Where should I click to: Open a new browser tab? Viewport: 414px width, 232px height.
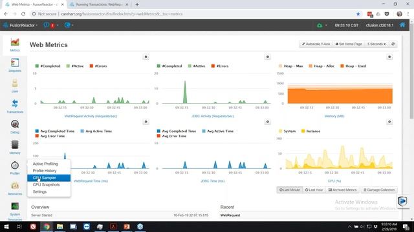coord(137,5)
